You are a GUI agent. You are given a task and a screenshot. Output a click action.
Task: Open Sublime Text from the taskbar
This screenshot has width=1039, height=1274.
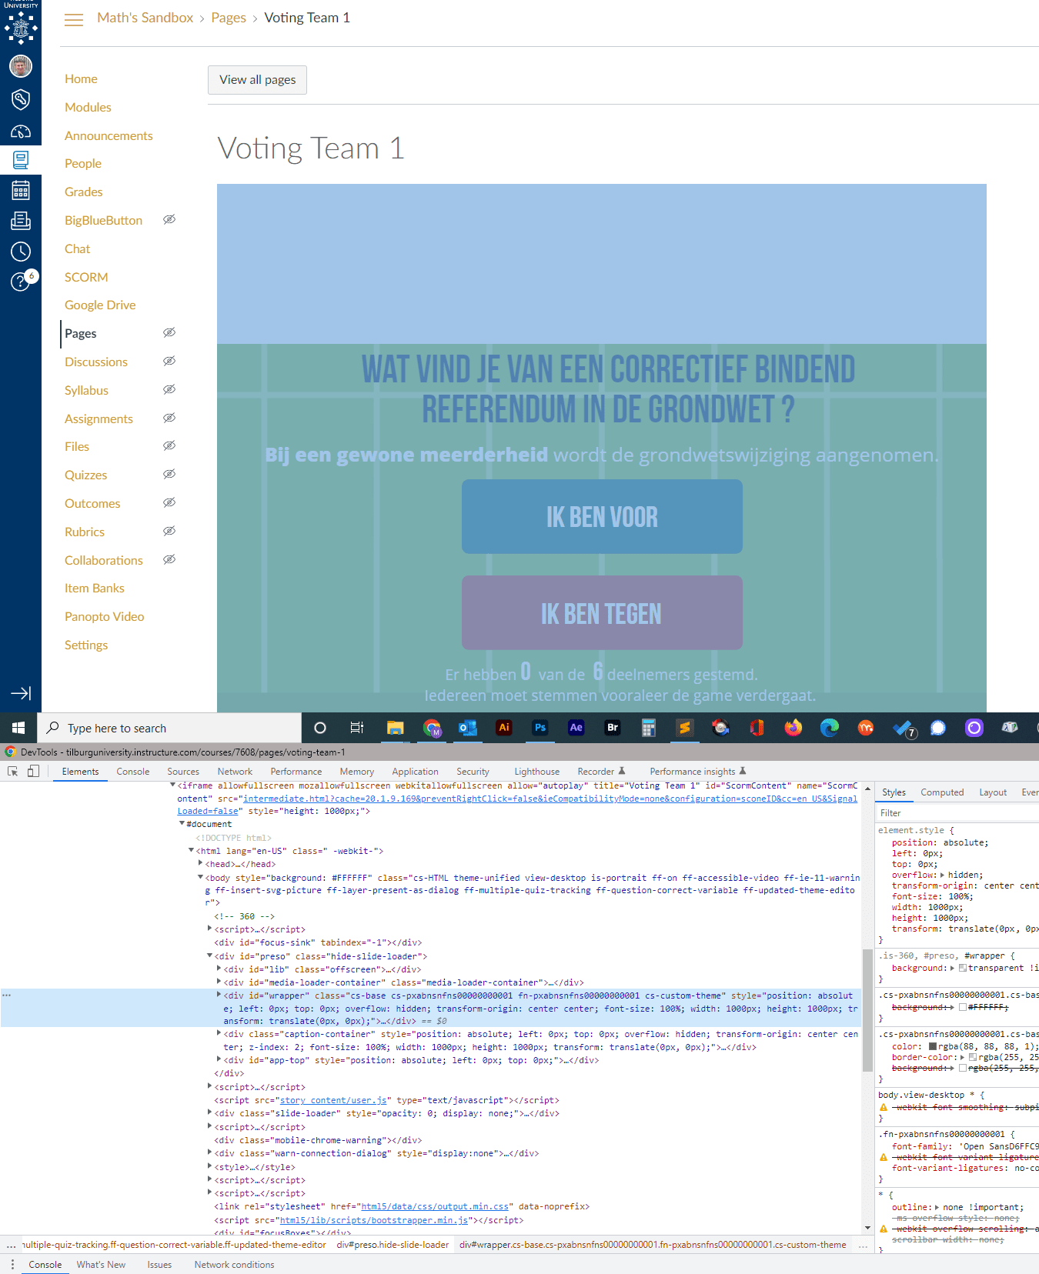tap(684, 728)
